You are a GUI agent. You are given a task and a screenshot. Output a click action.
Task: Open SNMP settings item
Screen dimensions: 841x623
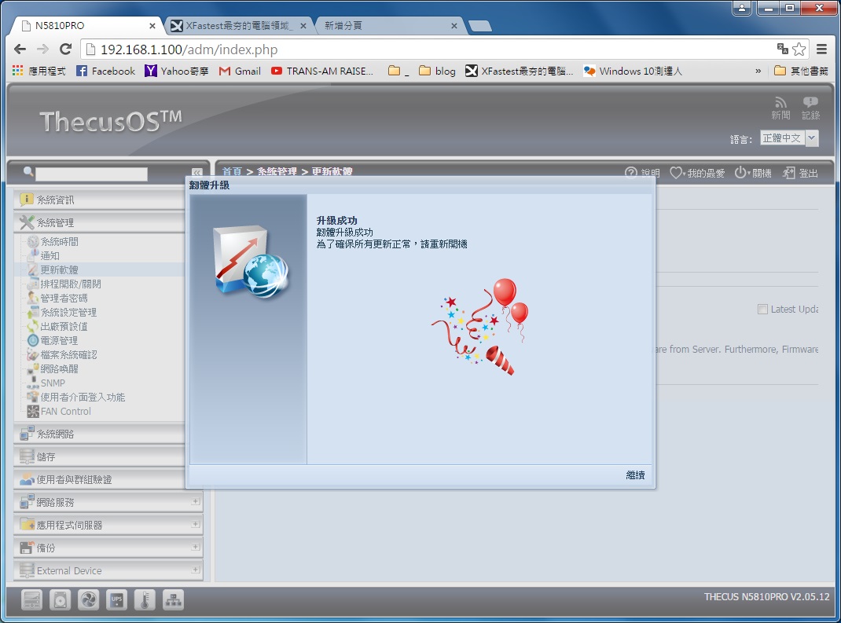(x=53, y=383)
